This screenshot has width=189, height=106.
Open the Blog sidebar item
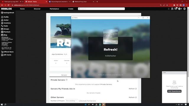[x=4, y=35]
